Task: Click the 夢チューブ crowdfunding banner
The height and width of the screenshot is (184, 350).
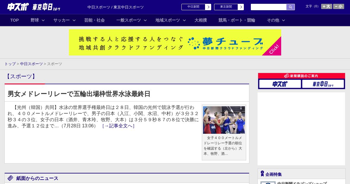Action: 175,42
